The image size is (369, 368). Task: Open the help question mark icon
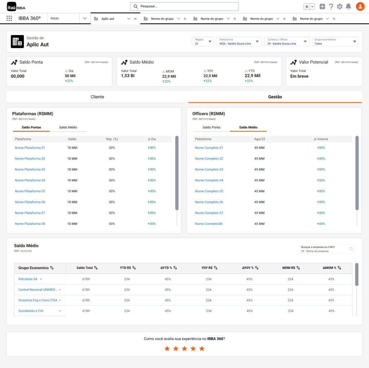(x=331, y=6)
